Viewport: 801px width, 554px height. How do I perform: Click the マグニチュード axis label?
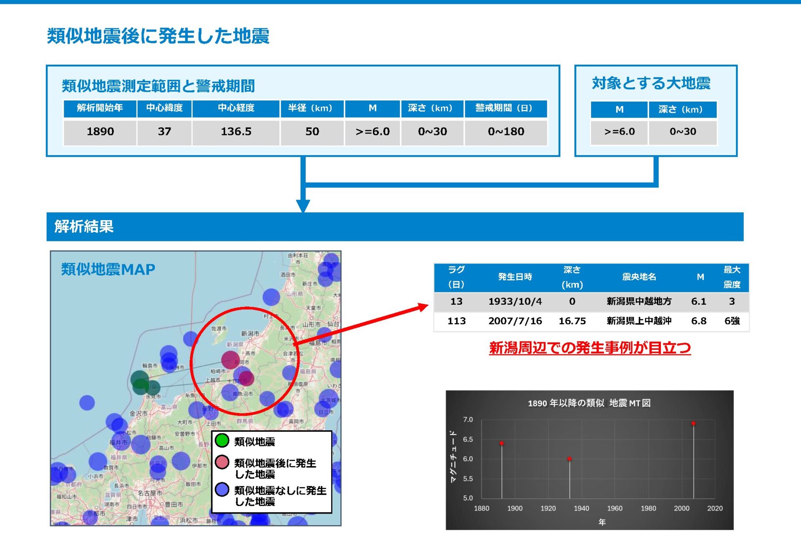[453, 456]
